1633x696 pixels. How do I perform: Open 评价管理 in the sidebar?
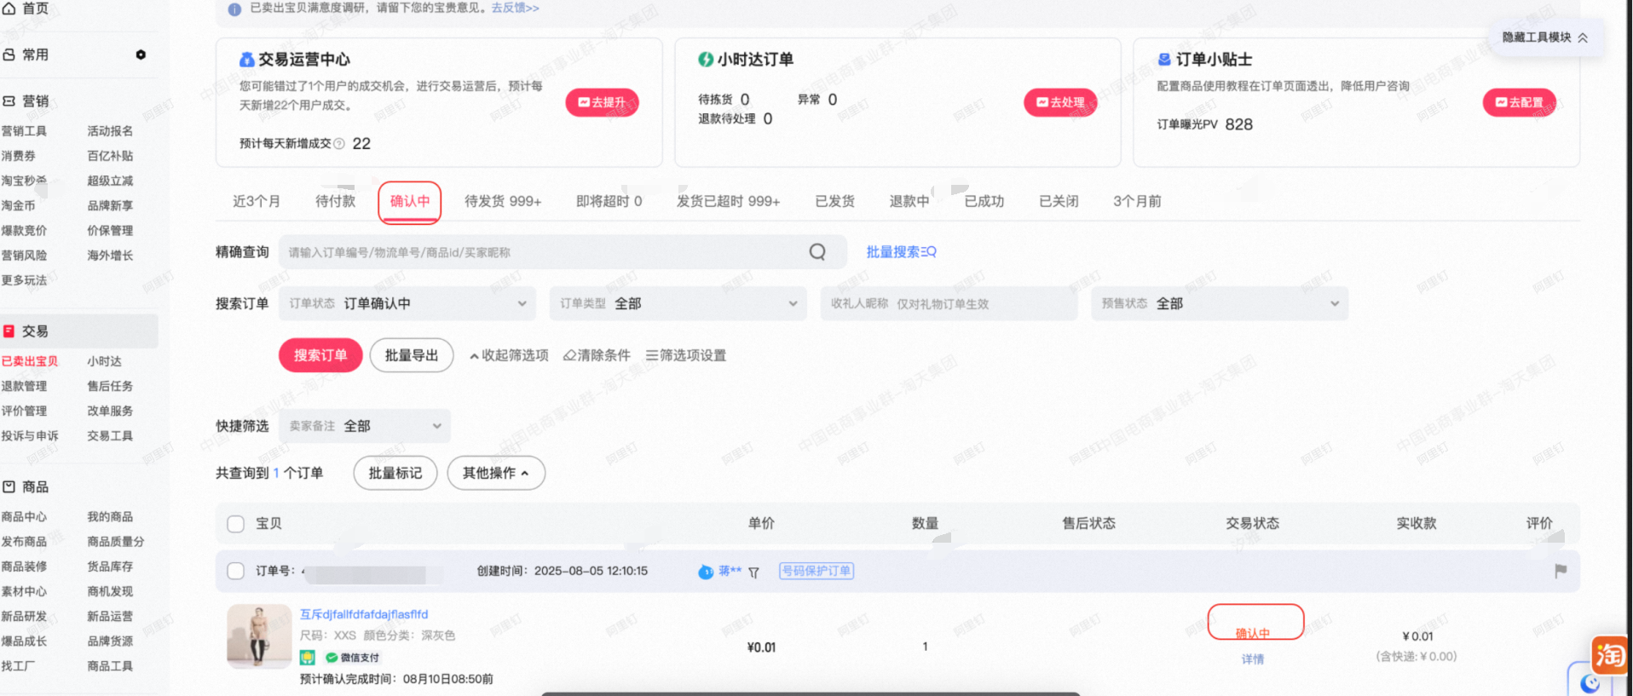pos(24,411)
